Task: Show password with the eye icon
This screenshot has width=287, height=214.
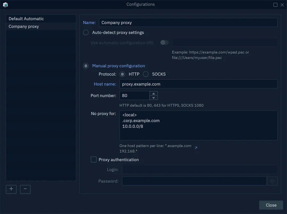Action: point(272,181)
